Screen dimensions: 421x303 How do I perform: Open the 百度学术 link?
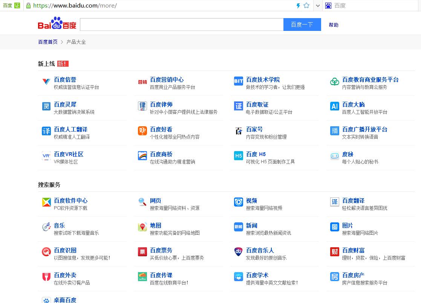point(257,275)
